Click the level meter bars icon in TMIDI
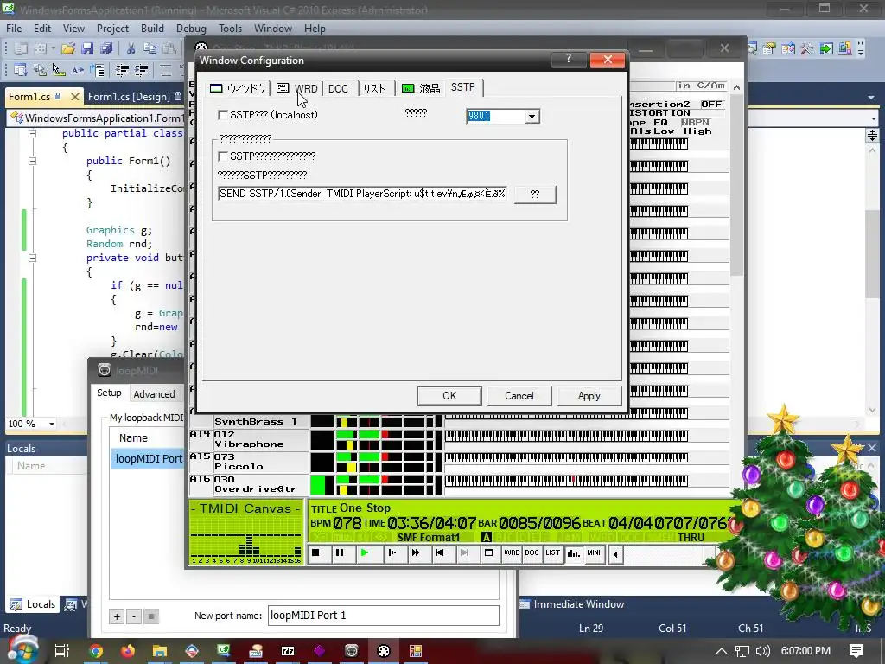This screenshot has height=664, width=885. point(574,552)
